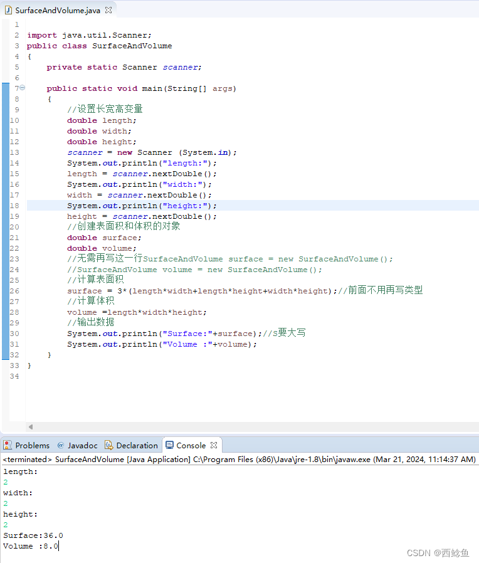The width and height of the screenshot is (479, 563).
Task: Select the SurfaceAndVolume.java editor tab
Action: [58, 11]
